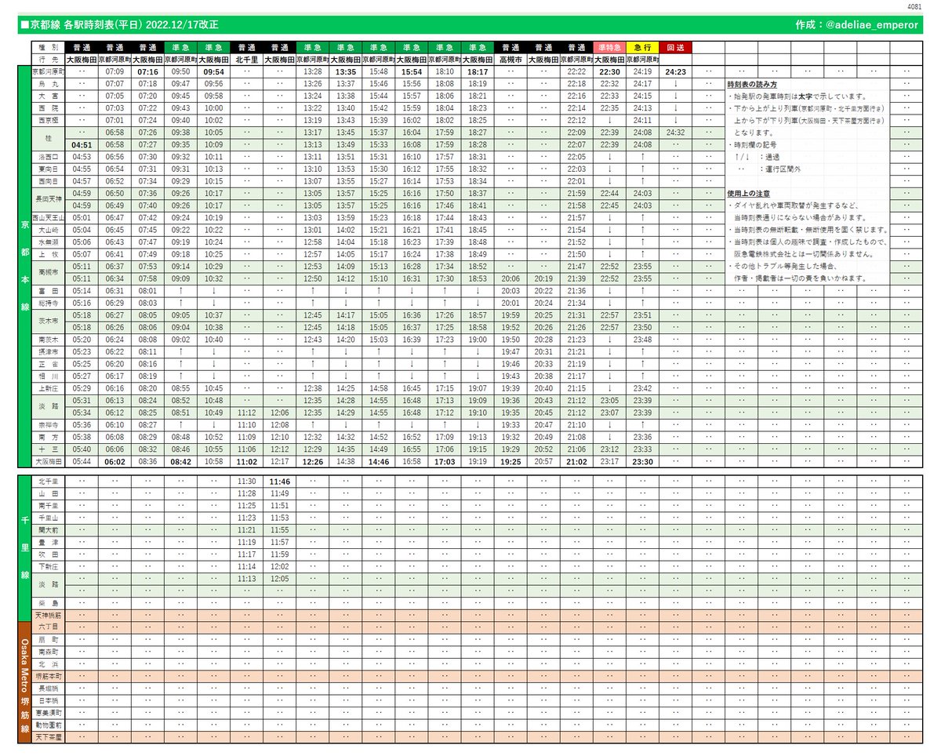This screenshot has width=941, height=756.
Task: Click the 南森町 station label
Action: tap(49, 652)
